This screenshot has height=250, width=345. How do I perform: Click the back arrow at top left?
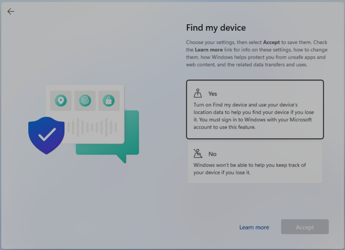tap(11, 11)
